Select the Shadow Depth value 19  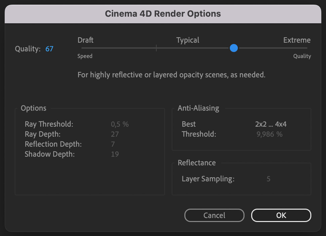pyautogui.click(x=115, y=154)
